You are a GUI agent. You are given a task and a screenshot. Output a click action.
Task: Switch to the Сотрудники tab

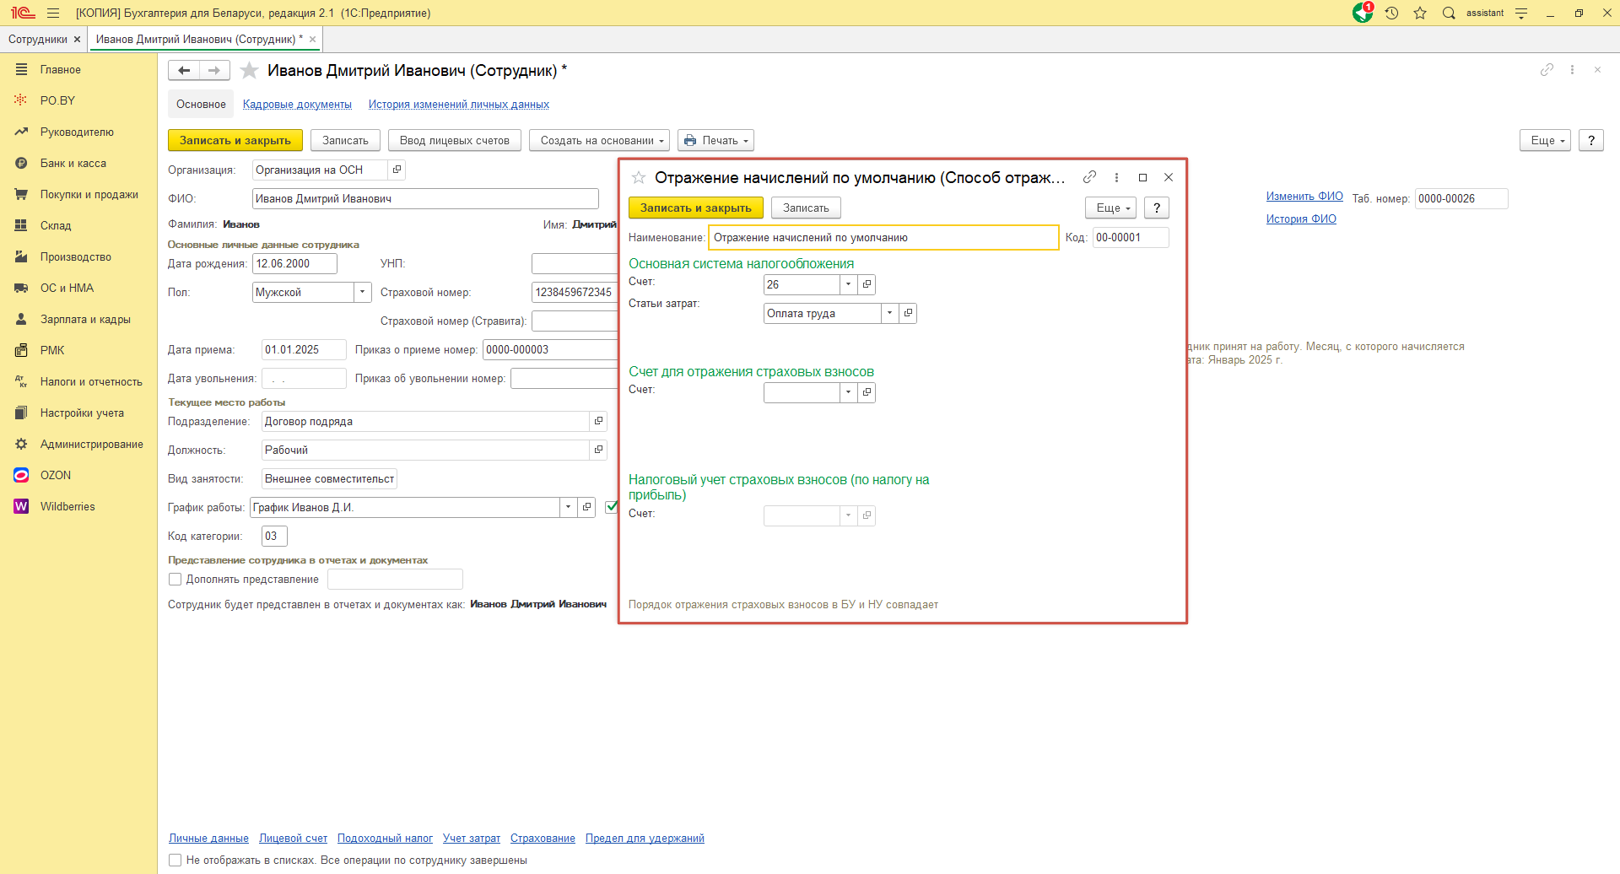point(38,40)
